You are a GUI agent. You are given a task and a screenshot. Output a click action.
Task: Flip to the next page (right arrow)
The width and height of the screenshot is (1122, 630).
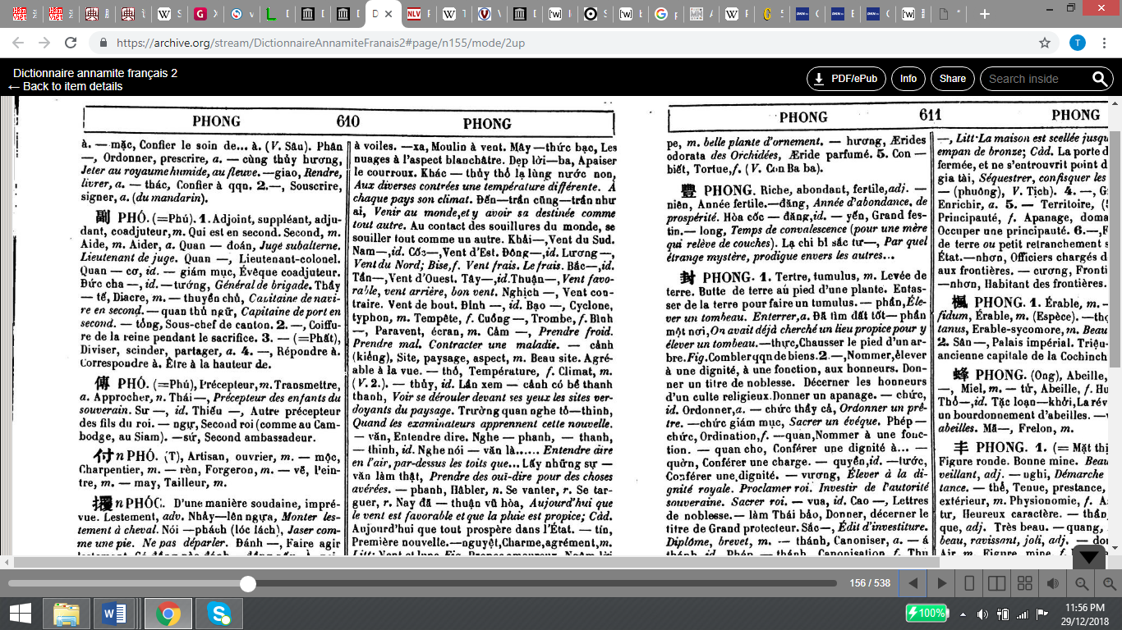(941, 583)
